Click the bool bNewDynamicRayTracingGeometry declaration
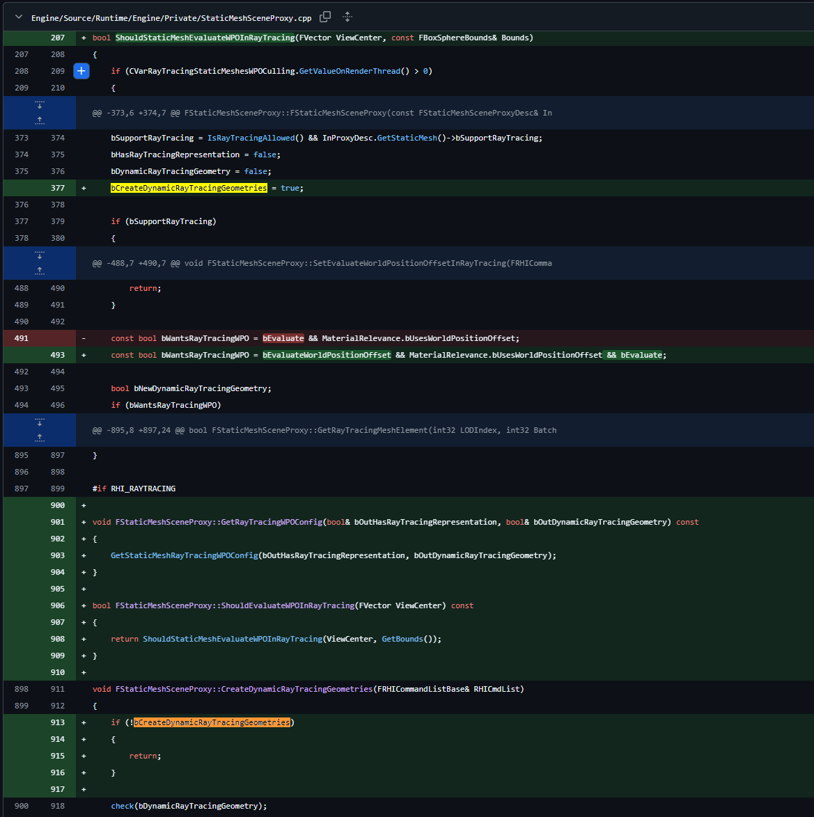The width and height of the screenshot is (814, 817). [x=191, y=388]
